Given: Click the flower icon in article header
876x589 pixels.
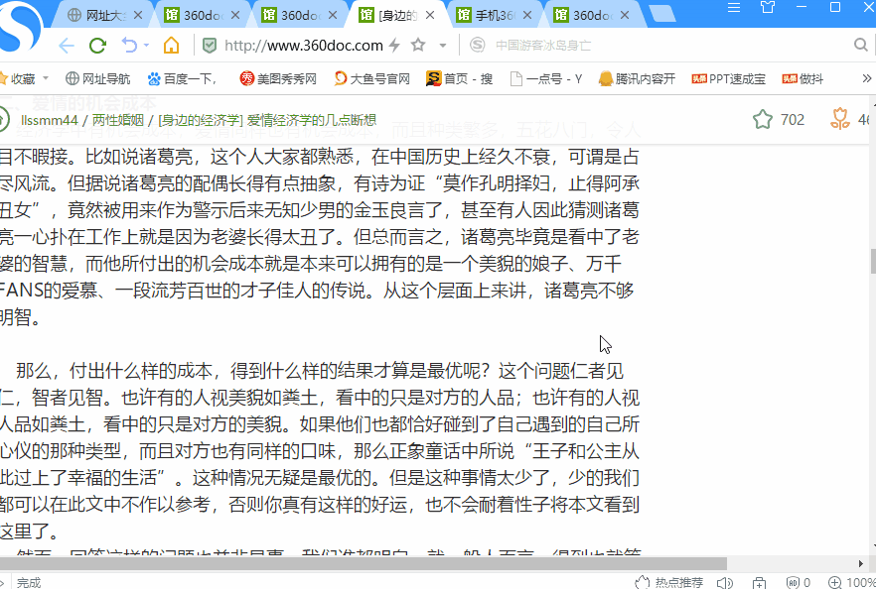Looking at the screenshot, I should pos(839,119).
